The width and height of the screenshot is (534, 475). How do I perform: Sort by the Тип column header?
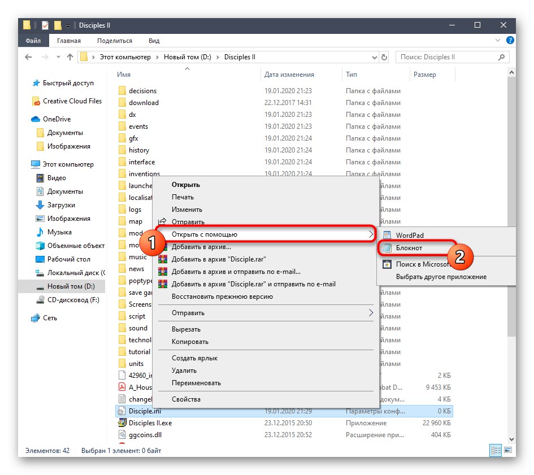[351, 75]
